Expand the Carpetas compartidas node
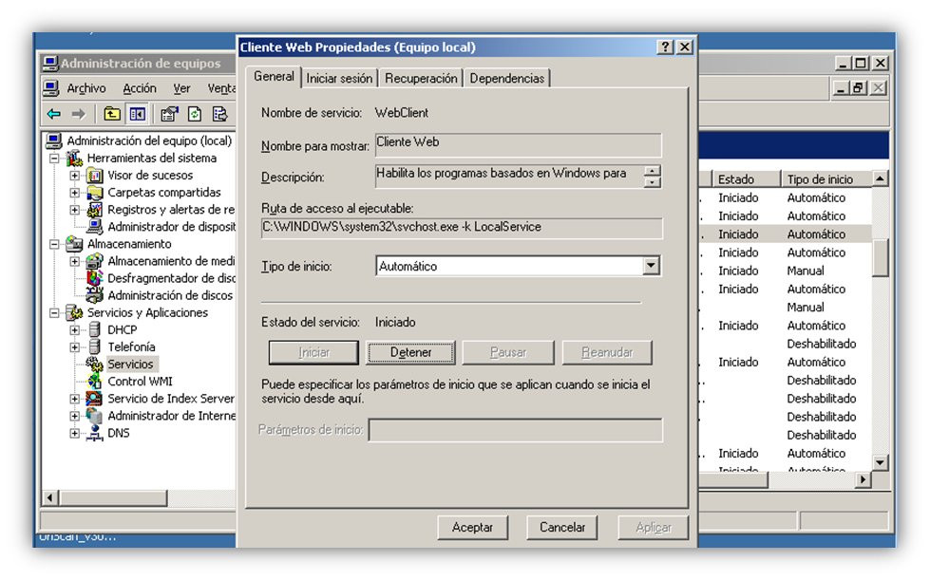This screenshot has width=930, height=580. pos(75,193)
